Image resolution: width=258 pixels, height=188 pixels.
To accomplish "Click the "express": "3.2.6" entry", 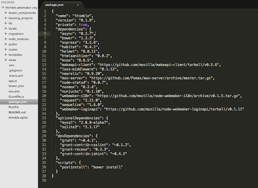I will [x=79, y=42].
